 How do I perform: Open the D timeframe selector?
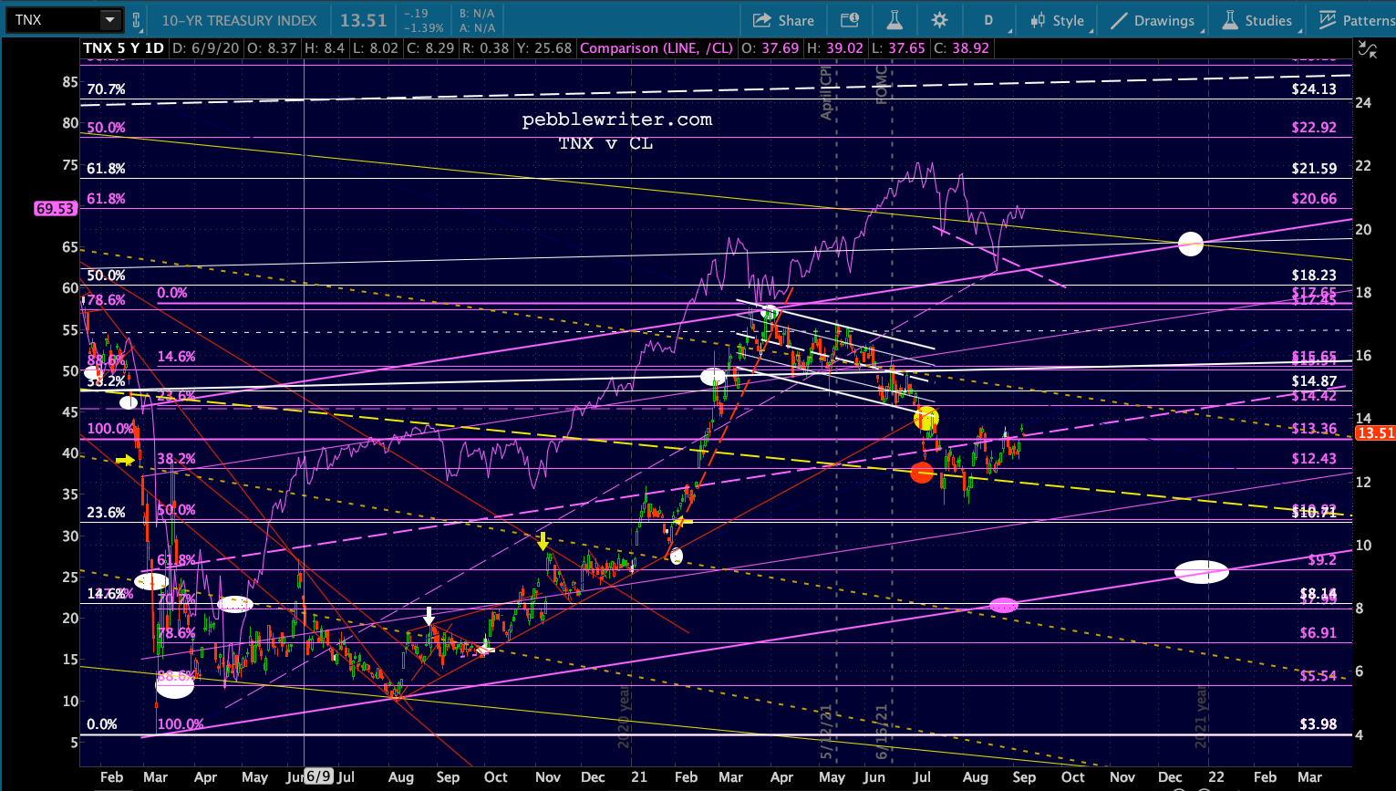(988, 20)
